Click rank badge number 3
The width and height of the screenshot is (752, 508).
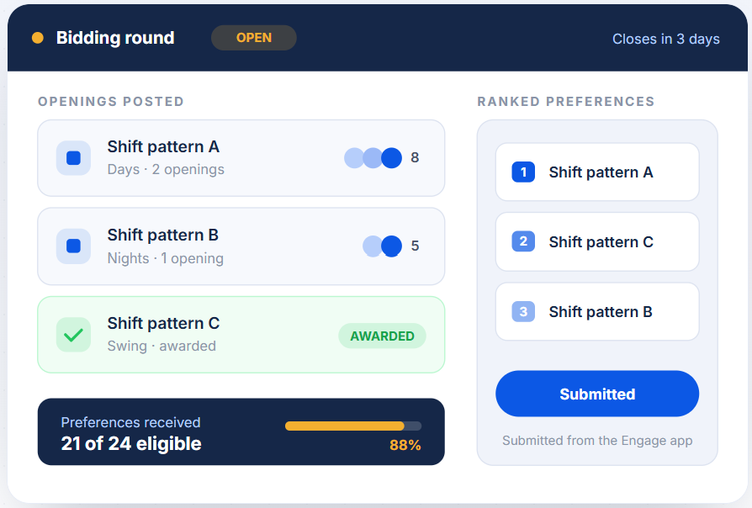click(x=523, y=311)
